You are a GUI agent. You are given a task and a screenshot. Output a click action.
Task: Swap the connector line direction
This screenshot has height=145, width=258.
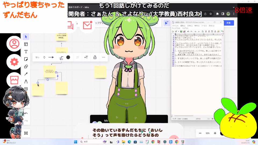pyautogui.click(x=44, y=57)
